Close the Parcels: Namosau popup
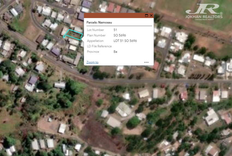 tap(151, 15)
